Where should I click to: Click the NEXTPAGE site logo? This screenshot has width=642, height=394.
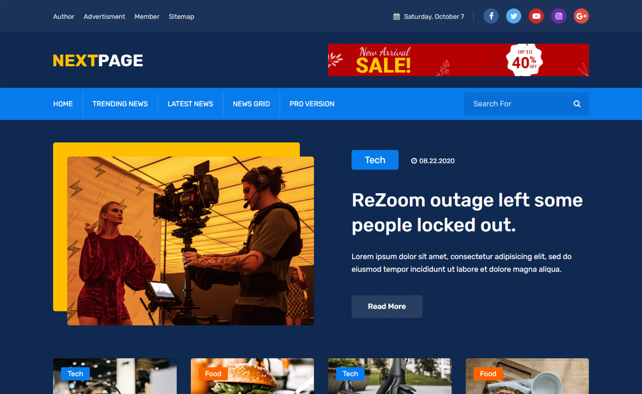(x=97, y=60)
